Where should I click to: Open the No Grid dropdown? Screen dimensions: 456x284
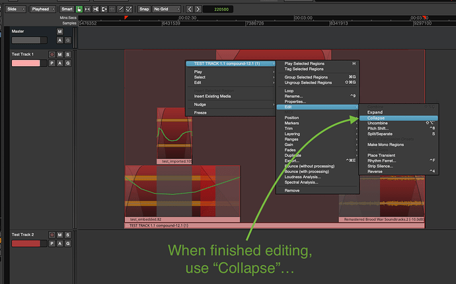[166, 9]
